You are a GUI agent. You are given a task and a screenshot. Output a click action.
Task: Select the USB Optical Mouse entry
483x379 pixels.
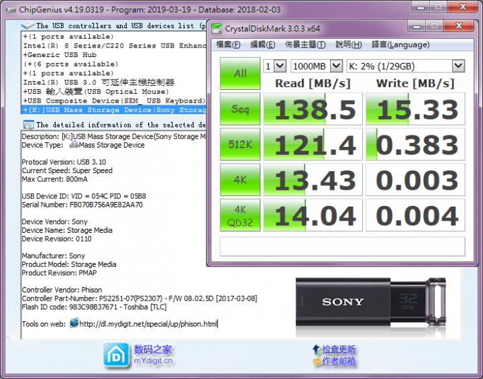[96, 92]
